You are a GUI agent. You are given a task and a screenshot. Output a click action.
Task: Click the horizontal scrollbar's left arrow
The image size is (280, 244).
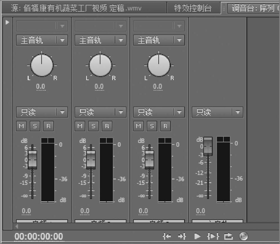17,226
